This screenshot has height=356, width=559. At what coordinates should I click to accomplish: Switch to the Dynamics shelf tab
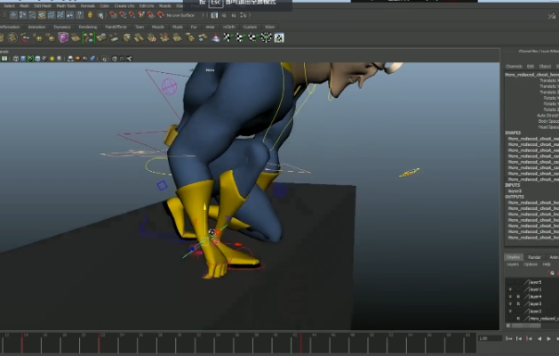tap(62, 27)
